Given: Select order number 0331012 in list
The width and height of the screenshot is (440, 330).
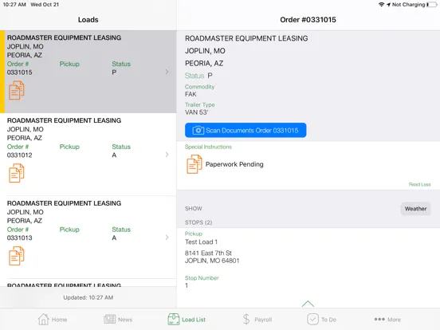Looking at the screenshot, I should pos(20,155).
